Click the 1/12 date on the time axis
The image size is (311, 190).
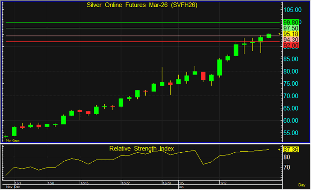(x=223, y=183)
